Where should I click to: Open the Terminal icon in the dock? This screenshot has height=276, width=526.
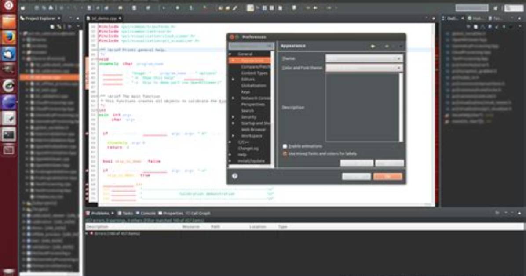[8, 134]
